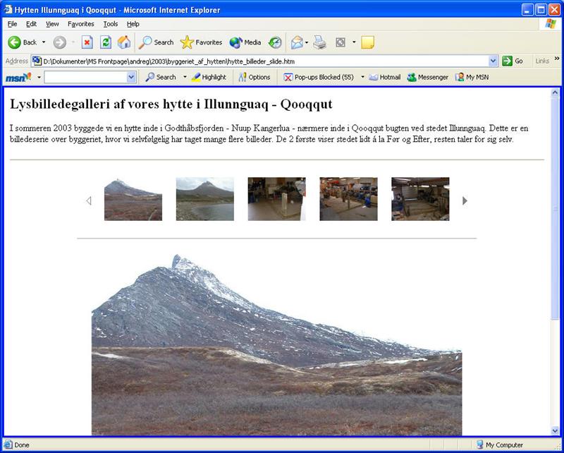Viewport: 564px width, 453px height.
Task: Open the Back history dropdown arrow
Action: click(x=44, y=42)
